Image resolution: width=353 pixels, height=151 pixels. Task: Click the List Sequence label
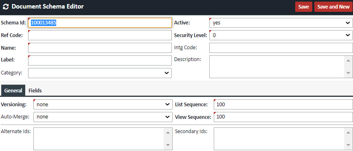tap(191, 105)
